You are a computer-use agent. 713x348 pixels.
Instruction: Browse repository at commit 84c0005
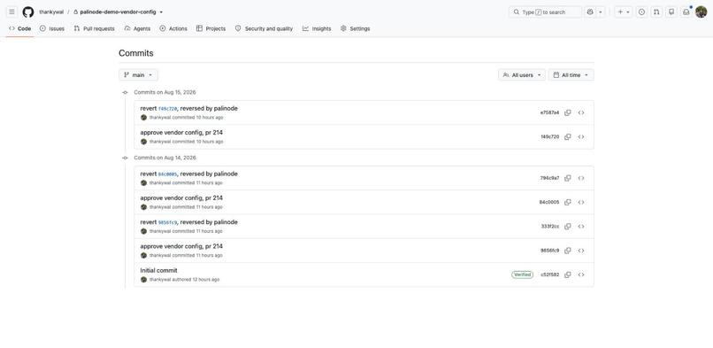(x=581, y=203)
